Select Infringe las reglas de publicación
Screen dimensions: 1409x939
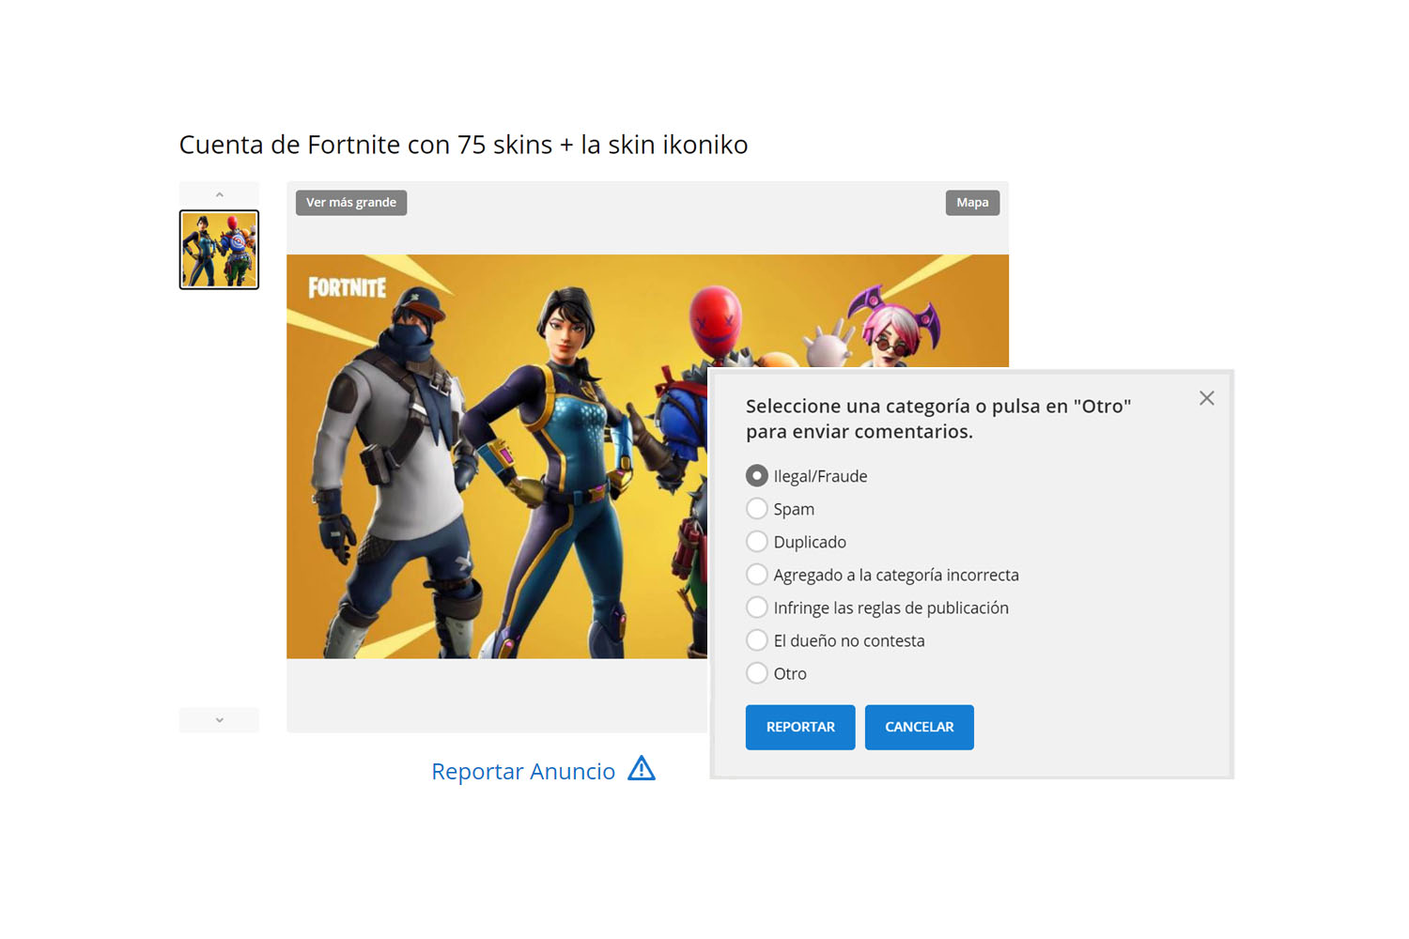[x=757, y=608]
